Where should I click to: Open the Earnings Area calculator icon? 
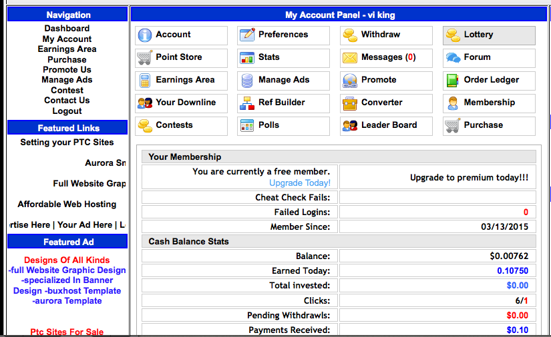tap(144, 81)
